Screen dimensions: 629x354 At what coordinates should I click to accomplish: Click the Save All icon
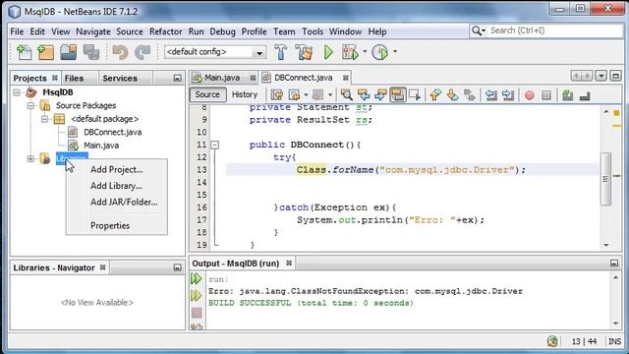(x=91, y=52)
